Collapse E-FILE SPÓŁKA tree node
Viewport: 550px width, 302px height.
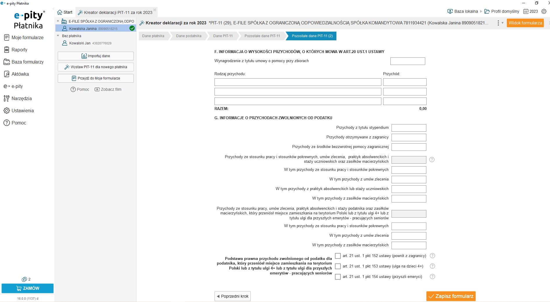58,21
